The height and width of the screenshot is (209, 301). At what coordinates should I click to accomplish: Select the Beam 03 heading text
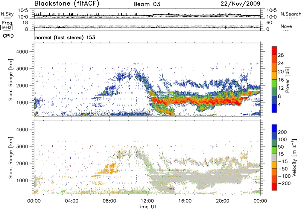coord(147,4)
